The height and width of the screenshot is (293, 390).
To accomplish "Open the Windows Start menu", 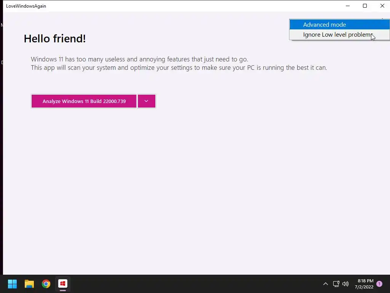I will pyautogui.click(x=12, y=284).
